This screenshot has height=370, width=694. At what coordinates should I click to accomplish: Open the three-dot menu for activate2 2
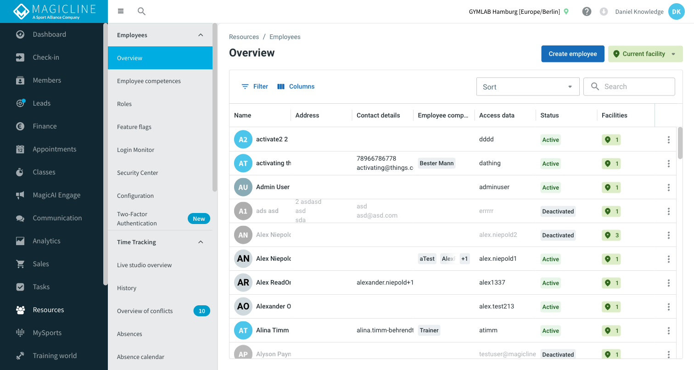pyautogui.click(x=669, y=140)
